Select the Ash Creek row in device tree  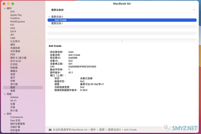point(122,20)
